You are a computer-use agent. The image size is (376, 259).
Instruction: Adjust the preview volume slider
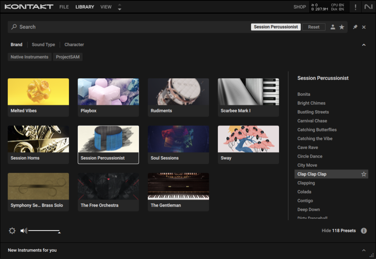pos(44,231)
